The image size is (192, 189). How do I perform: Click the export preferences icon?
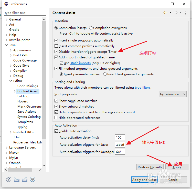pos(25,180)
